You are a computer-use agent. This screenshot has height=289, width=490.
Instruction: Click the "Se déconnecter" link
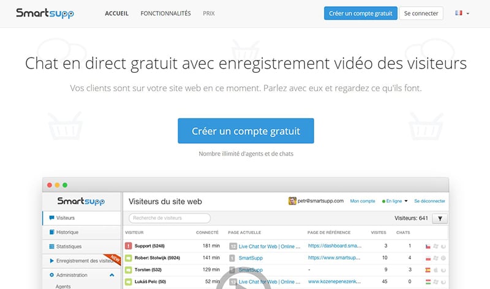430,201
